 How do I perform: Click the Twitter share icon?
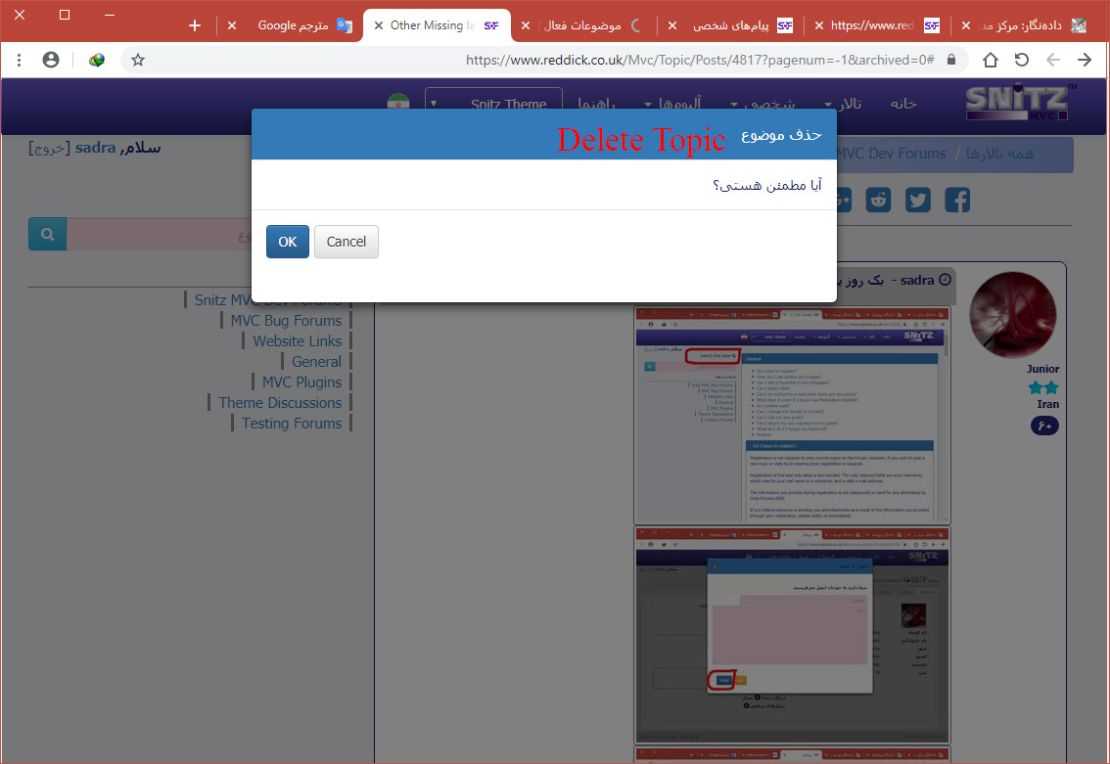917,201
